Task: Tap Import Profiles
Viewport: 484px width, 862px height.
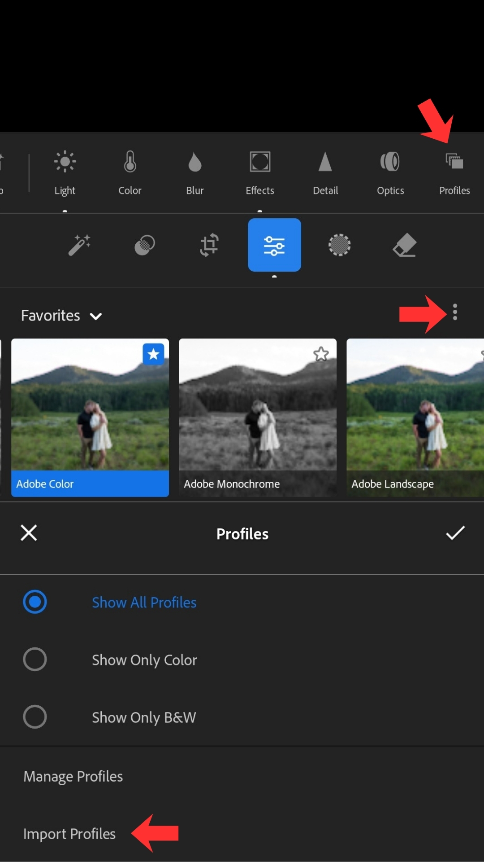Action: click(x=69, y=834)
